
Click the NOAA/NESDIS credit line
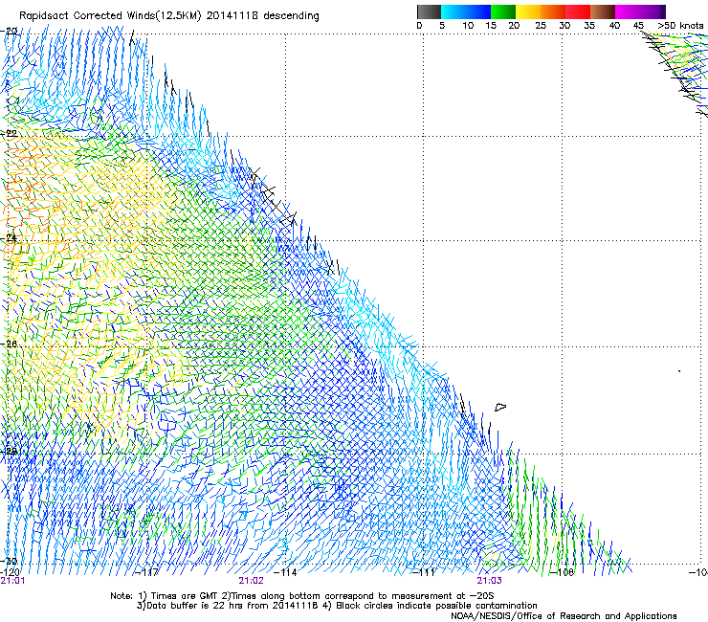coord(564,616)
